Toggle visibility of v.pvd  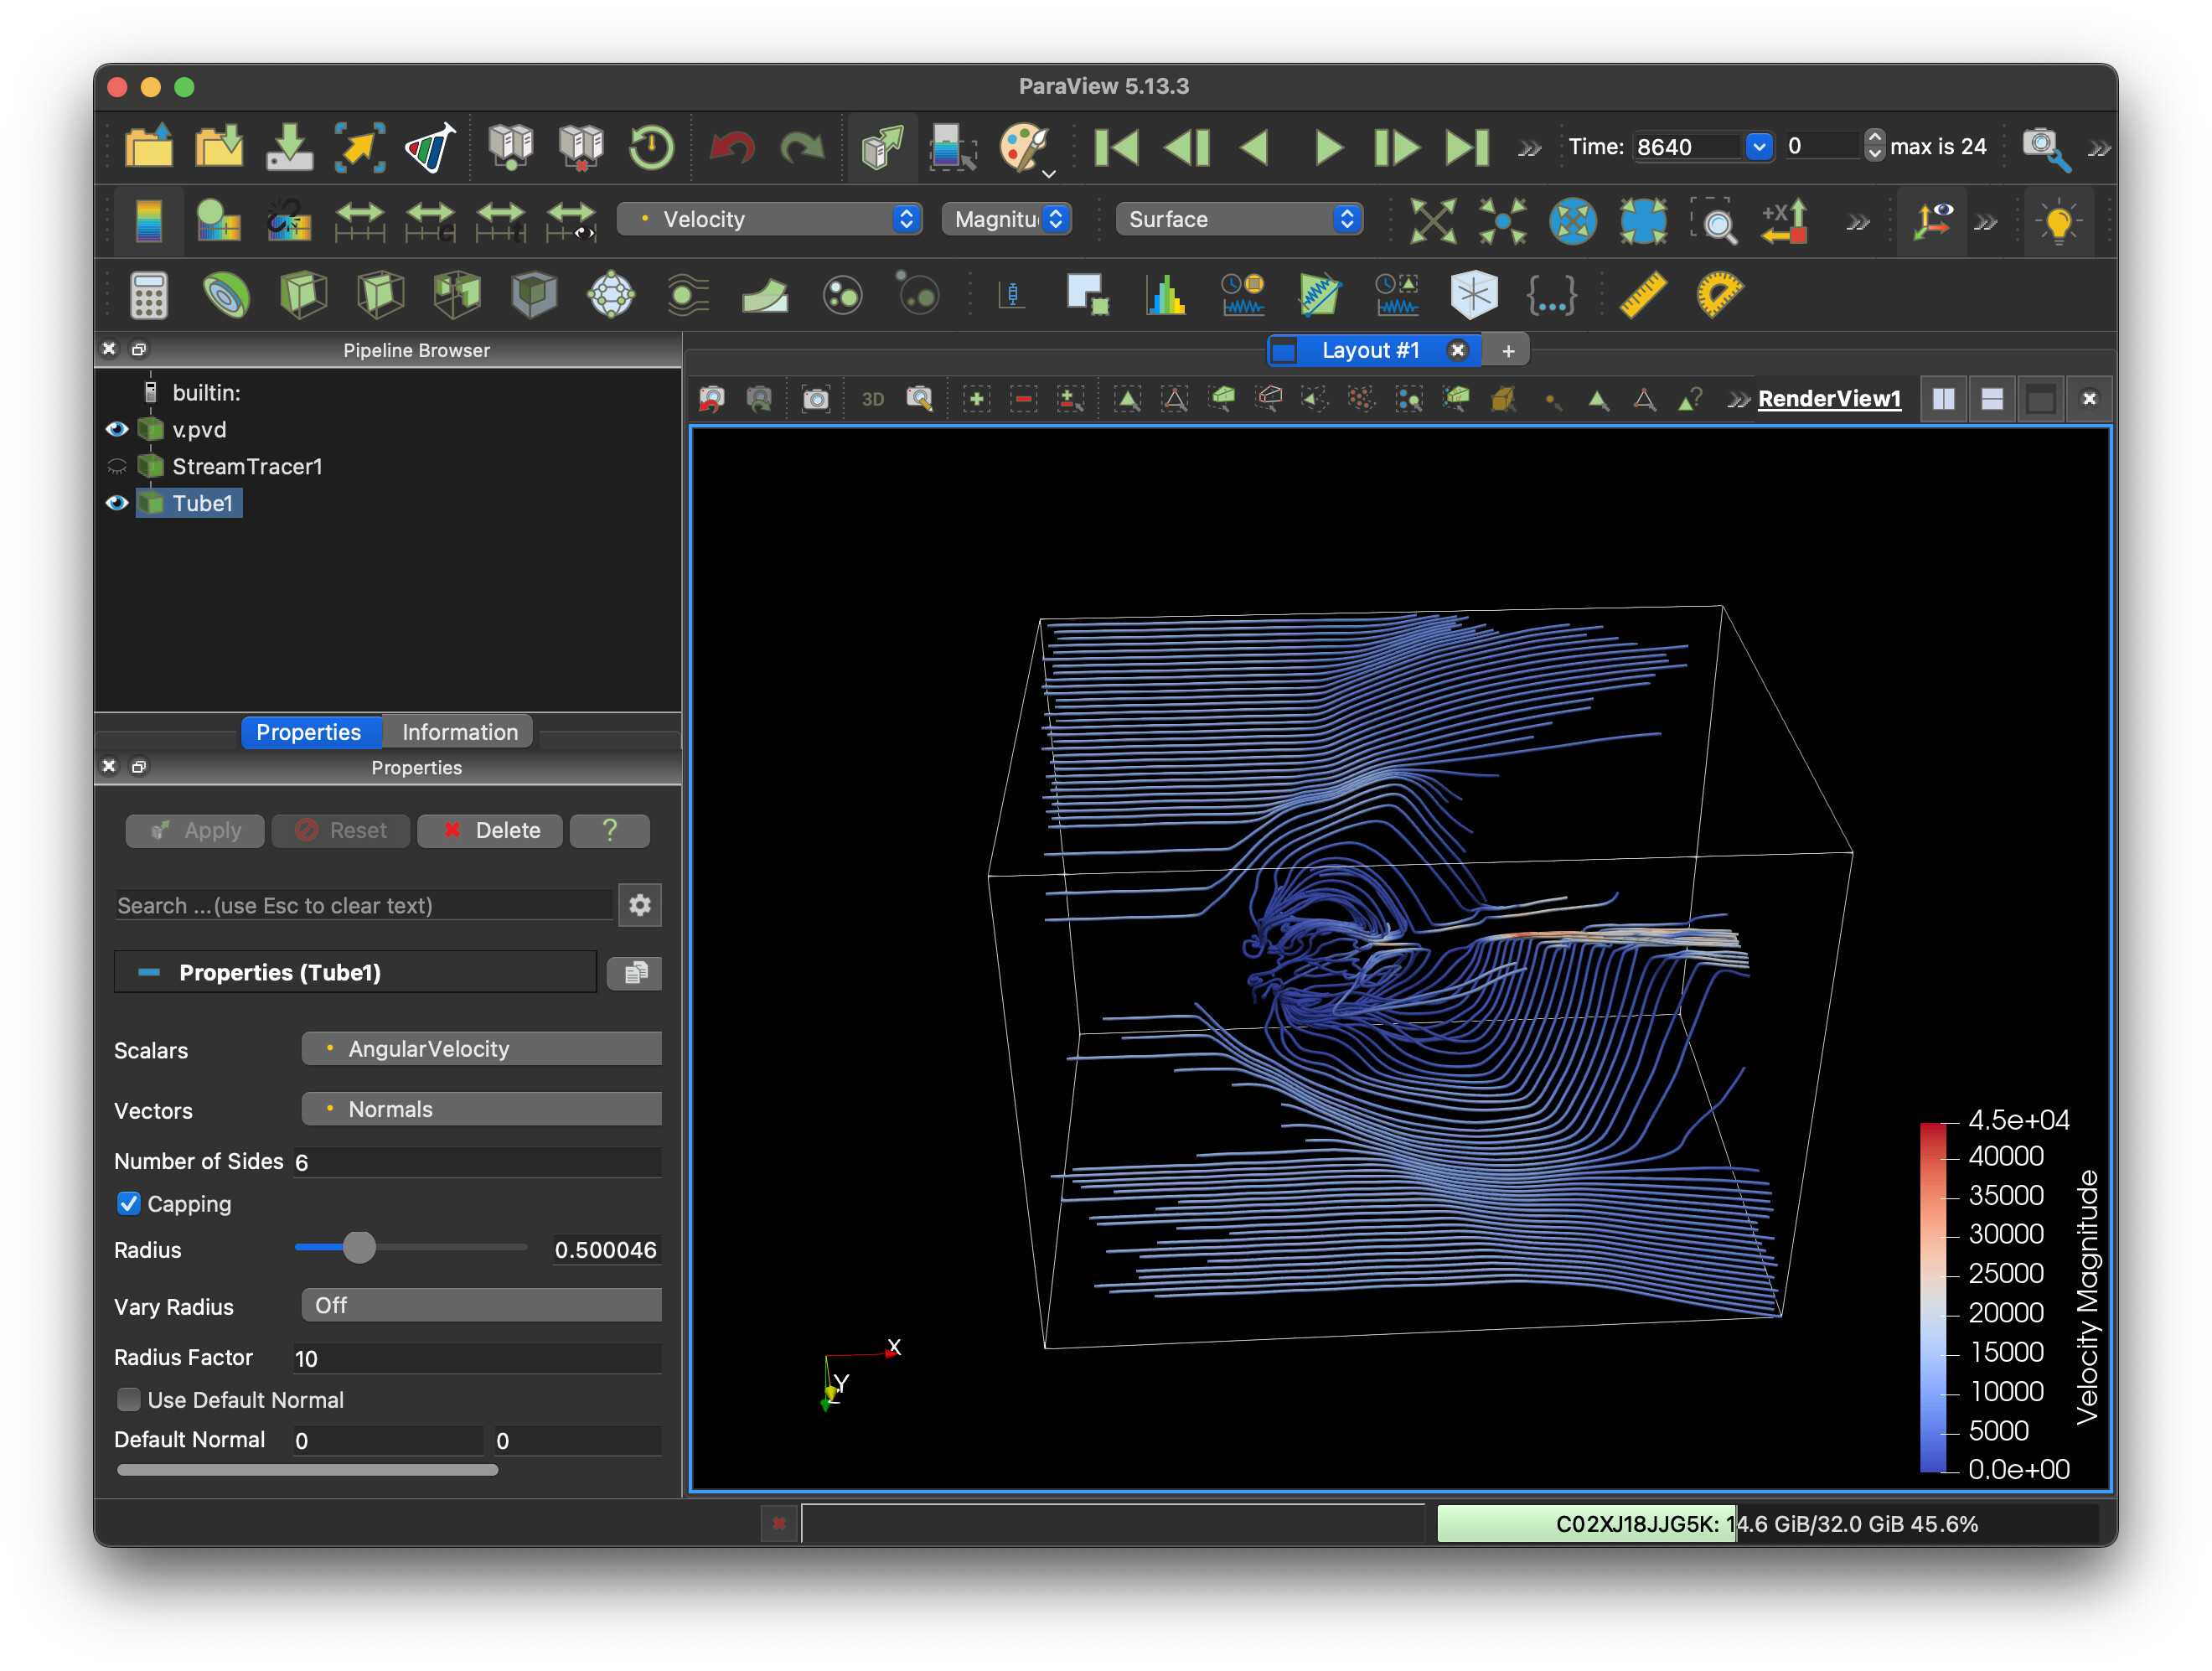[117, 429]
